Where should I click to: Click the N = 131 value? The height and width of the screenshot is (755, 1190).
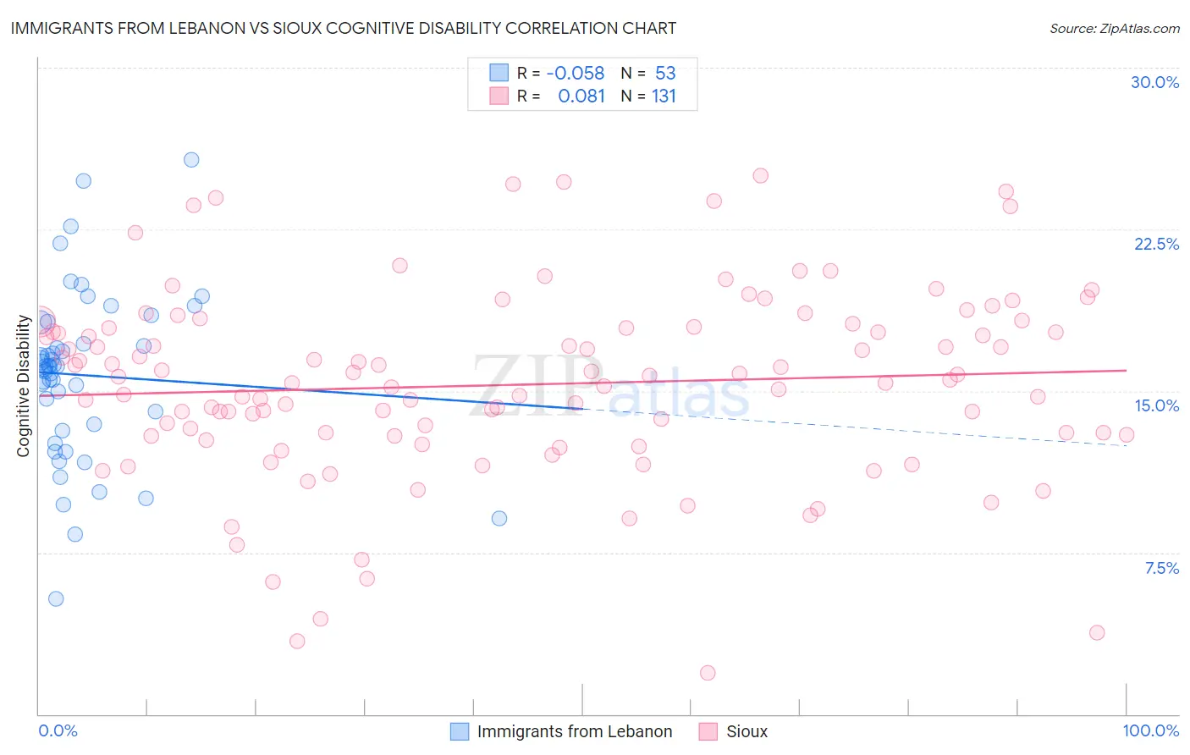point(648,96)
